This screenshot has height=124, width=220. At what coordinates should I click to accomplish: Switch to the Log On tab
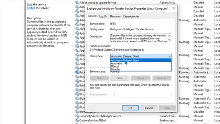point(103,17)
